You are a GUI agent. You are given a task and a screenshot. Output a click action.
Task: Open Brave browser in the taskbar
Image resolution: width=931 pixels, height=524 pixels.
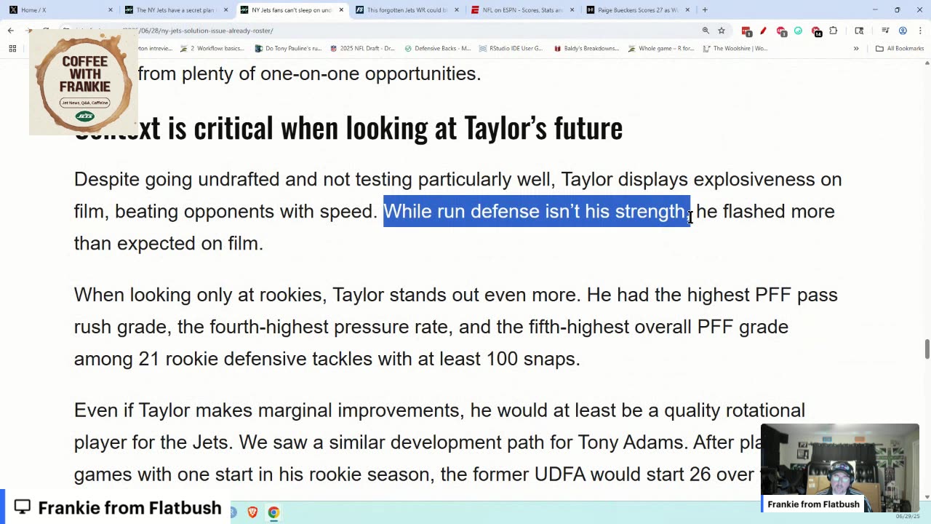252,512
